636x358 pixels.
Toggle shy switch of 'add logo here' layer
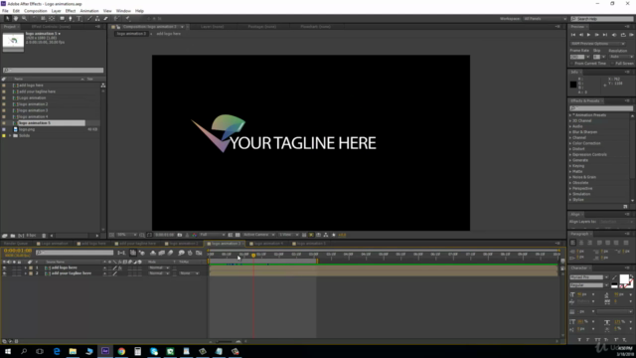coord(104,268)
